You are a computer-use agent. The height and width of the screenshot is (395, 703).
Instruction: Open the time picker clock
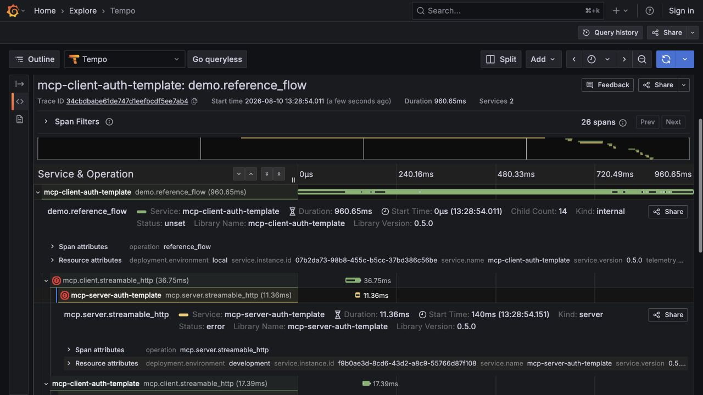coord(592,59)
